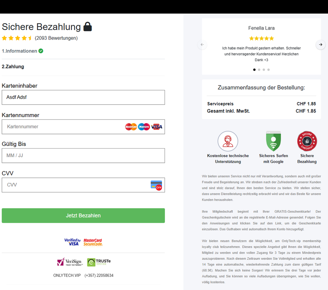Click the CVV card hint icon
Image resolution: width=328 pixels, height=290 pixels.
click(156, 185)
